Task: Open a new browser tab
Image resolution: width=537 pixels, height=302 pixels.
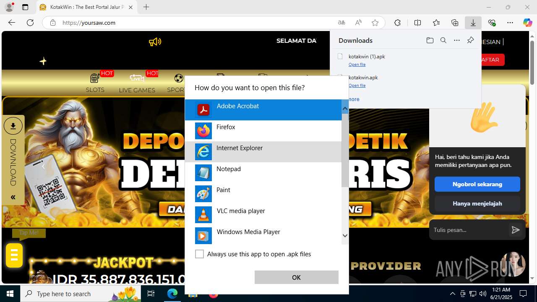Action: (146, 7)
